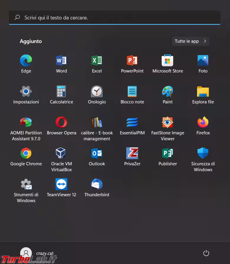Click the search text field
The width and height of the screenshot is (230, 264).
pos(115,18)
